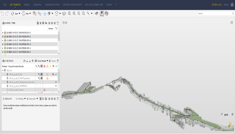Image resolution: width=235 pixels, height=134 pixels.
Task: Expand model (A) NBG1-01-D-Z1-3M-FV0100-001-A
Action: (x=3, y=33)
